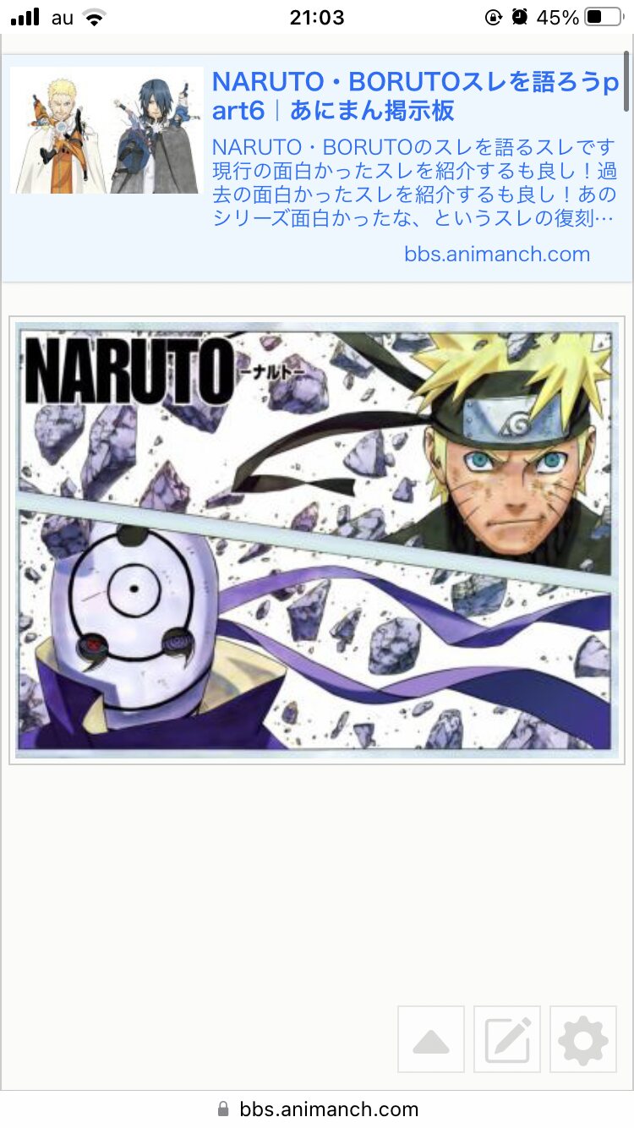Tap the scroll-to-top arrow button
This screenshot has width=634, height=1128.
[431, 1039]
